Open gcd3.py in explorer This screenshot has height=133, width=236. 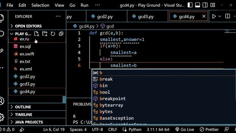click(x=37, y=84)
